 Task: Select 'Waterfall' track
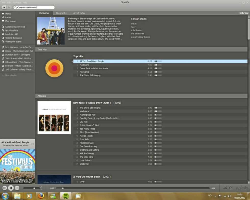pyautogui.click(x=160, y=164)
